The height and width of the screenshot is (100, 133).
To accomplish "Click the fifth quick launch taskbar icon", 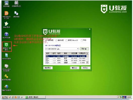I will [x=22, y=97].
